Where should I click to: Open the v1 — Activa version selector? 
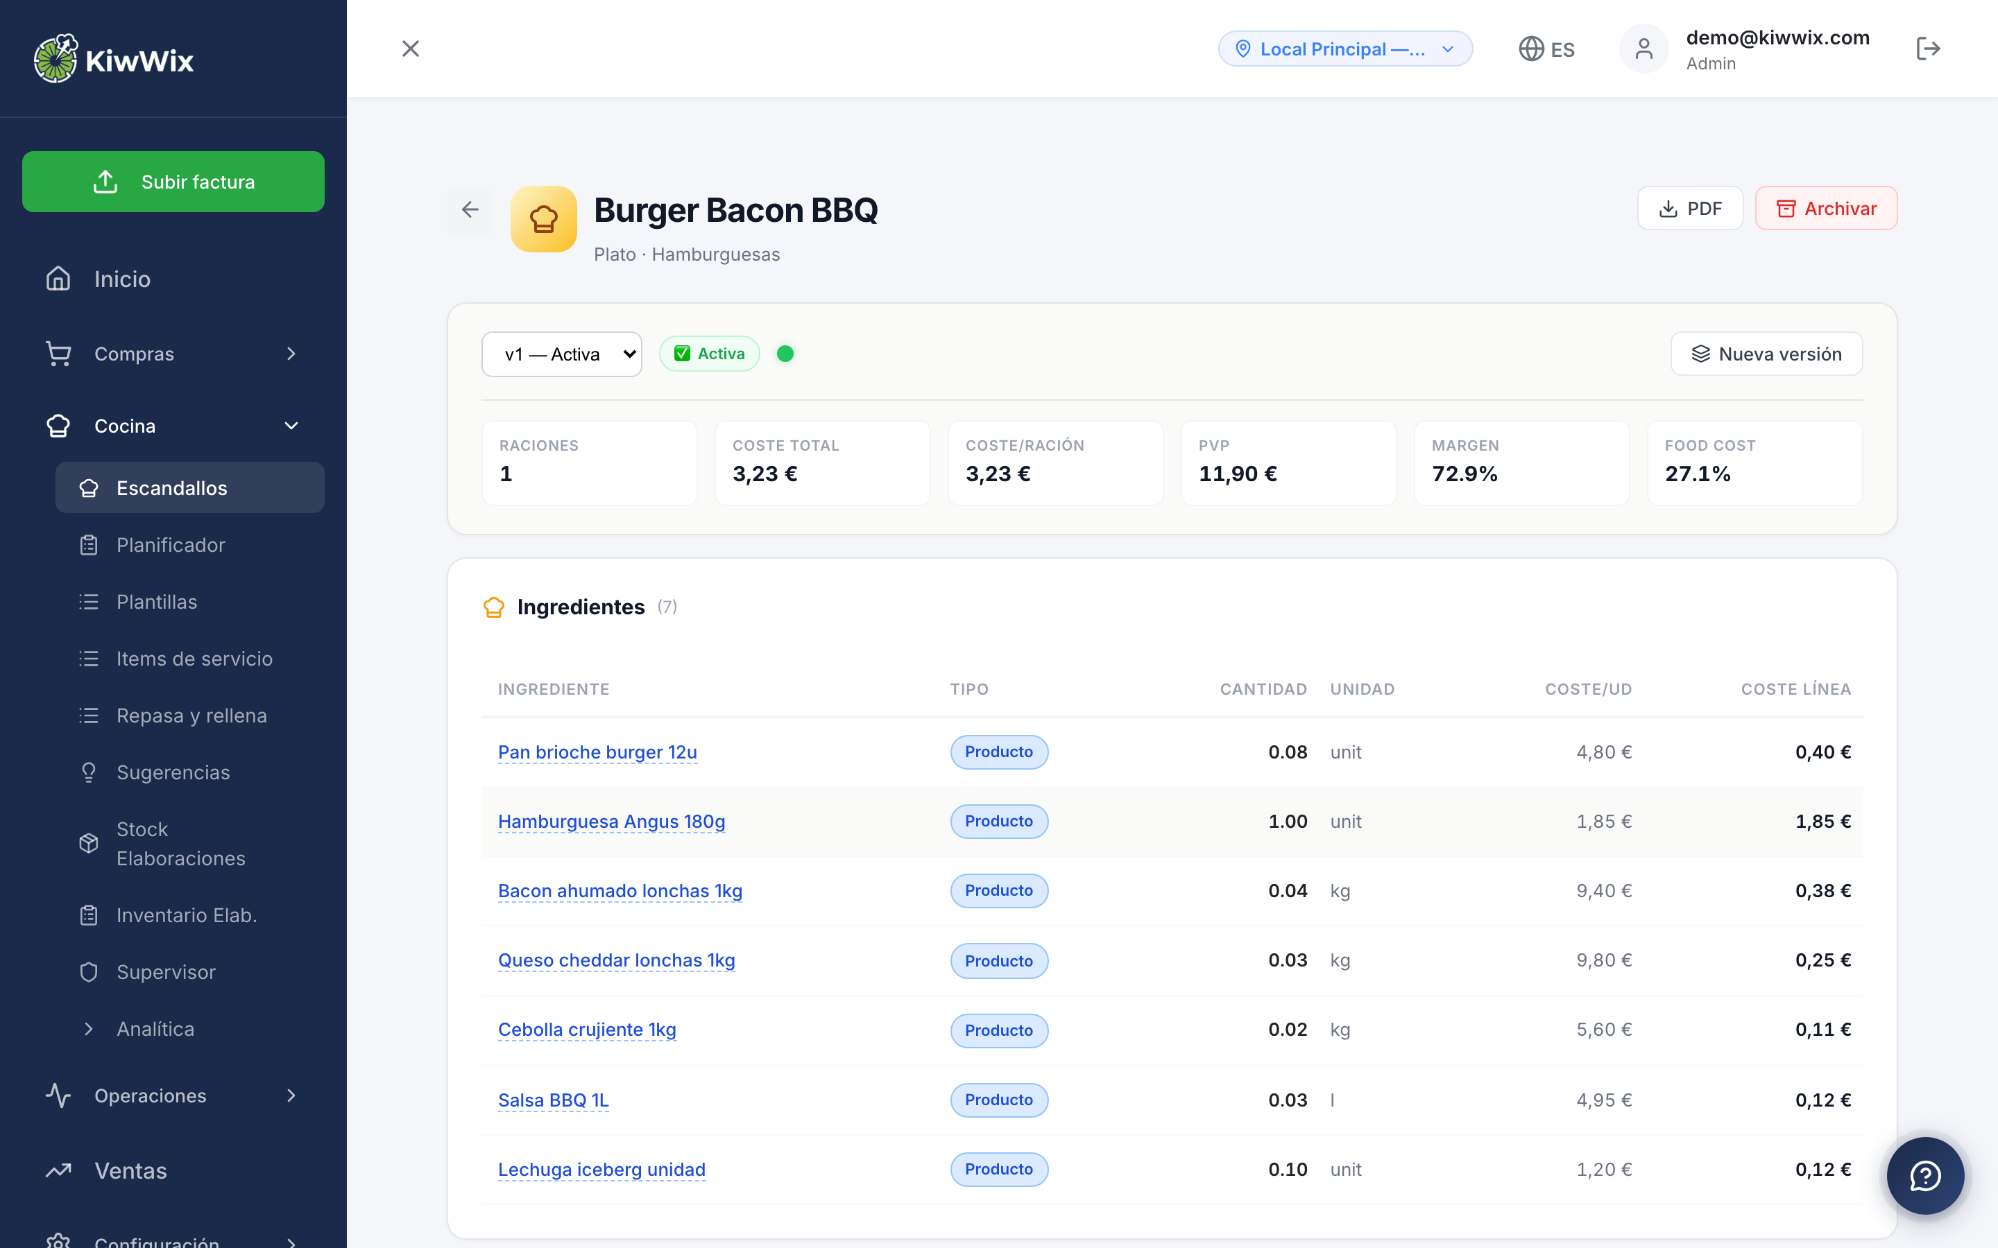click(561, 354)
